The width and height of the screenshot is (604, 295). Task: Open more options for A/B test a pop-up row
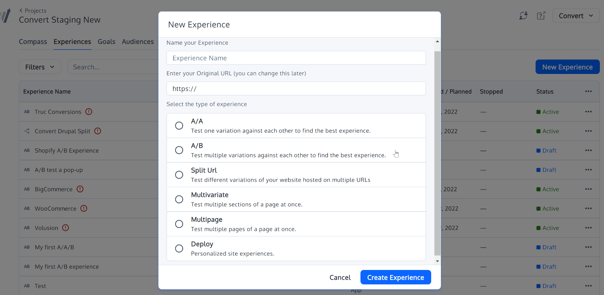click(x=588, y=170)
